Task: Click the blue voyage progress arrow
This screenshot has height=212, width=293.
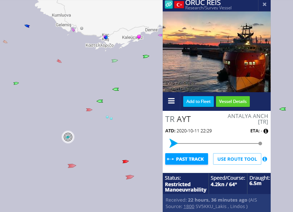Action: (173, 143)
